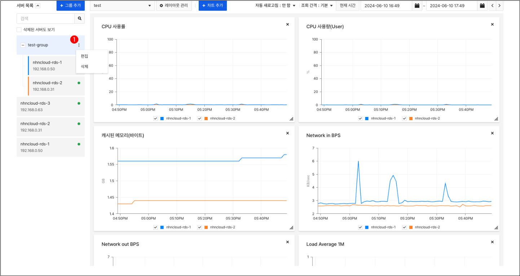This screenshot has width=520, height=276.
Task: Open the start date calendar icon
Action: (x=417, y=6)
